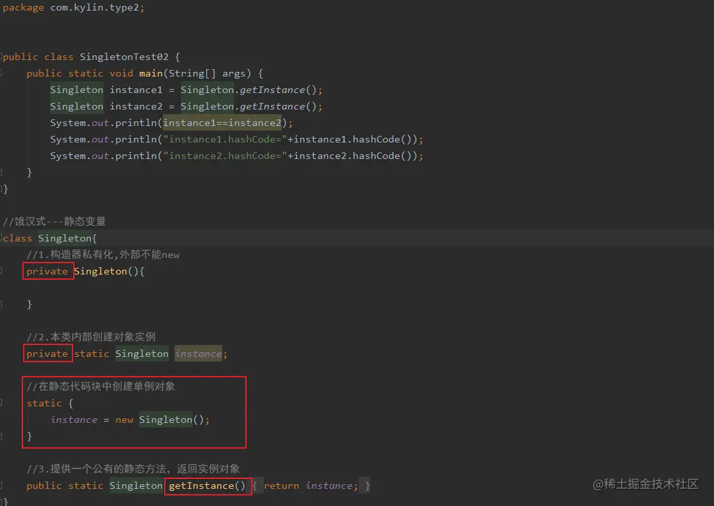The width and height of the screenshot is (714, 506).
Task: Click the comment //1.构造器私有化,外部不能new
Action: (x=103, y=255)
